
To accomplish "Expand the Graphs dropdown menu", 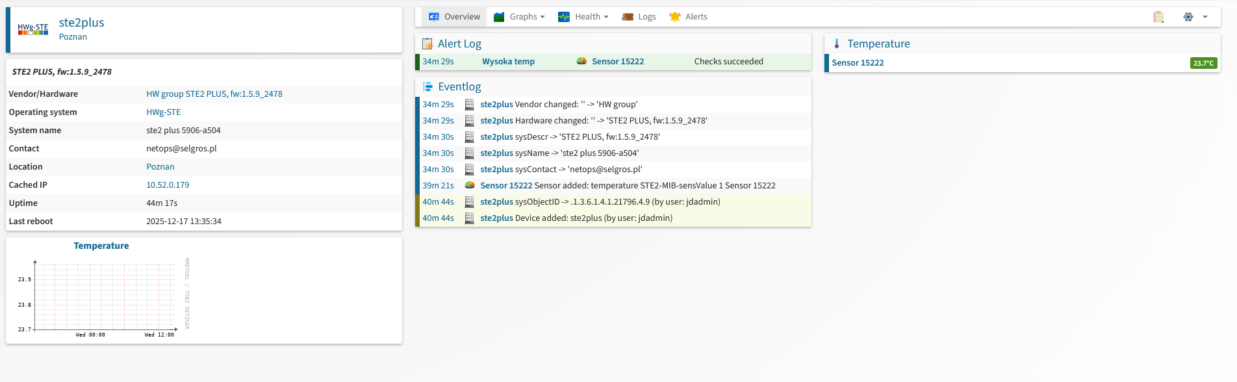I will 519,17.
